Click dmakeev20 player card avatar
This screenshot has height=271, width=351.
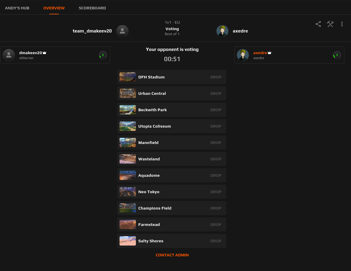point(9,55)
